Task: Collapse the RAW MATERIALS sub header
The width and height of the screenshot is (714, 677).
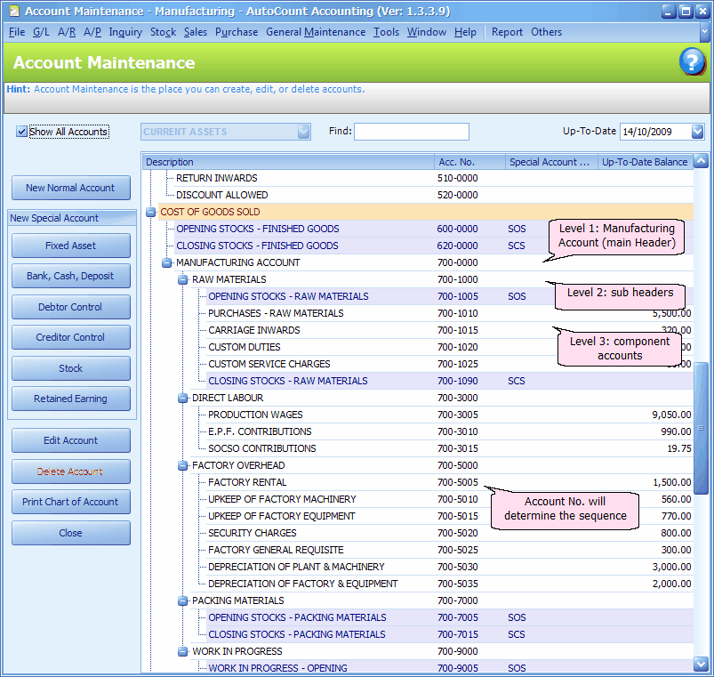Action: tap(182, 280)
